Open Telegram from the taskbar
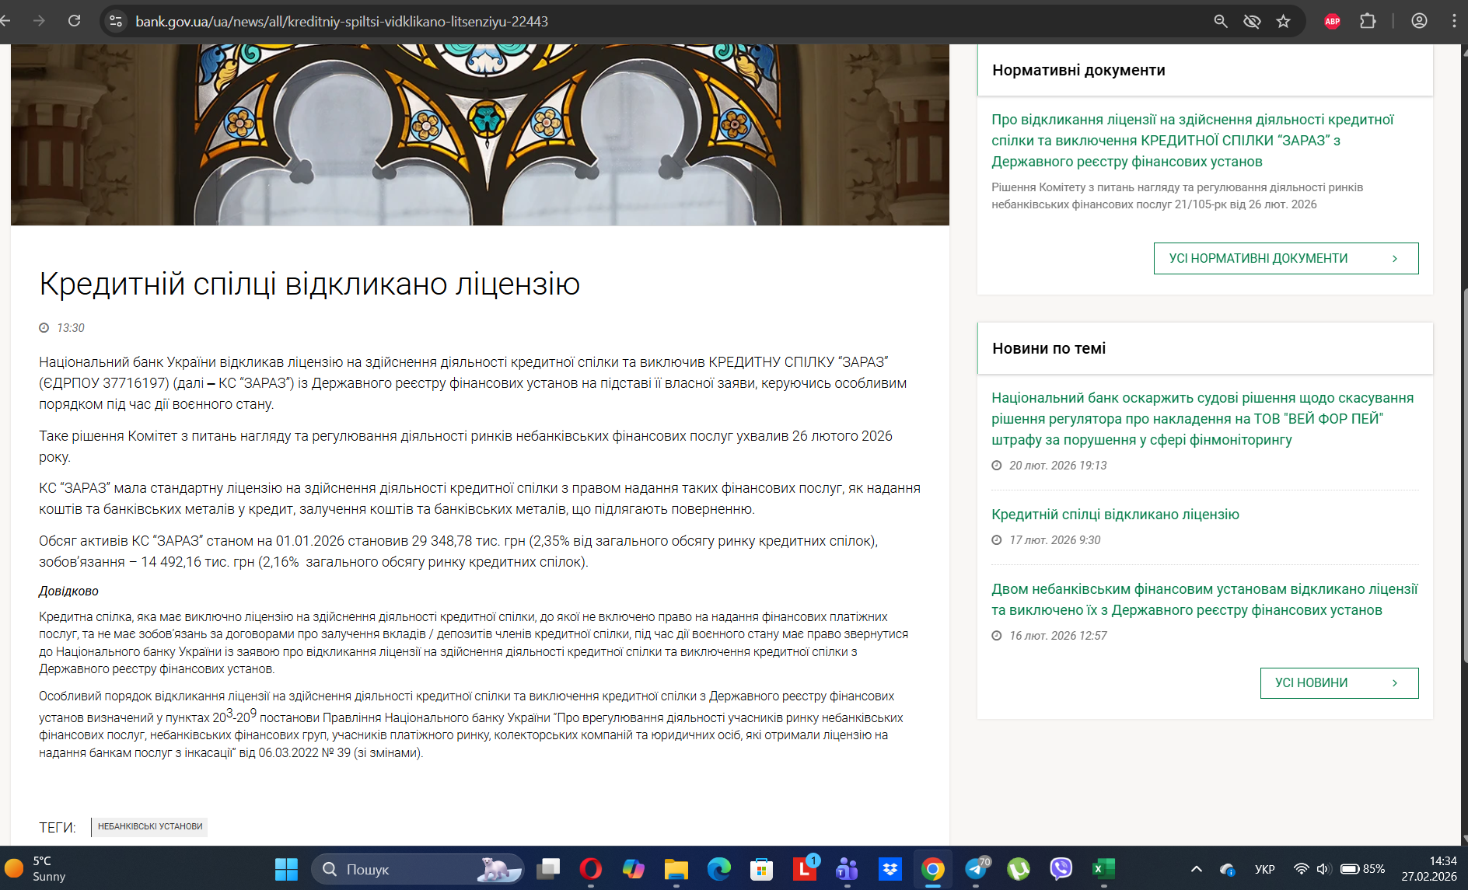This screenshot has width=1468, height=890. pos(977,869)
